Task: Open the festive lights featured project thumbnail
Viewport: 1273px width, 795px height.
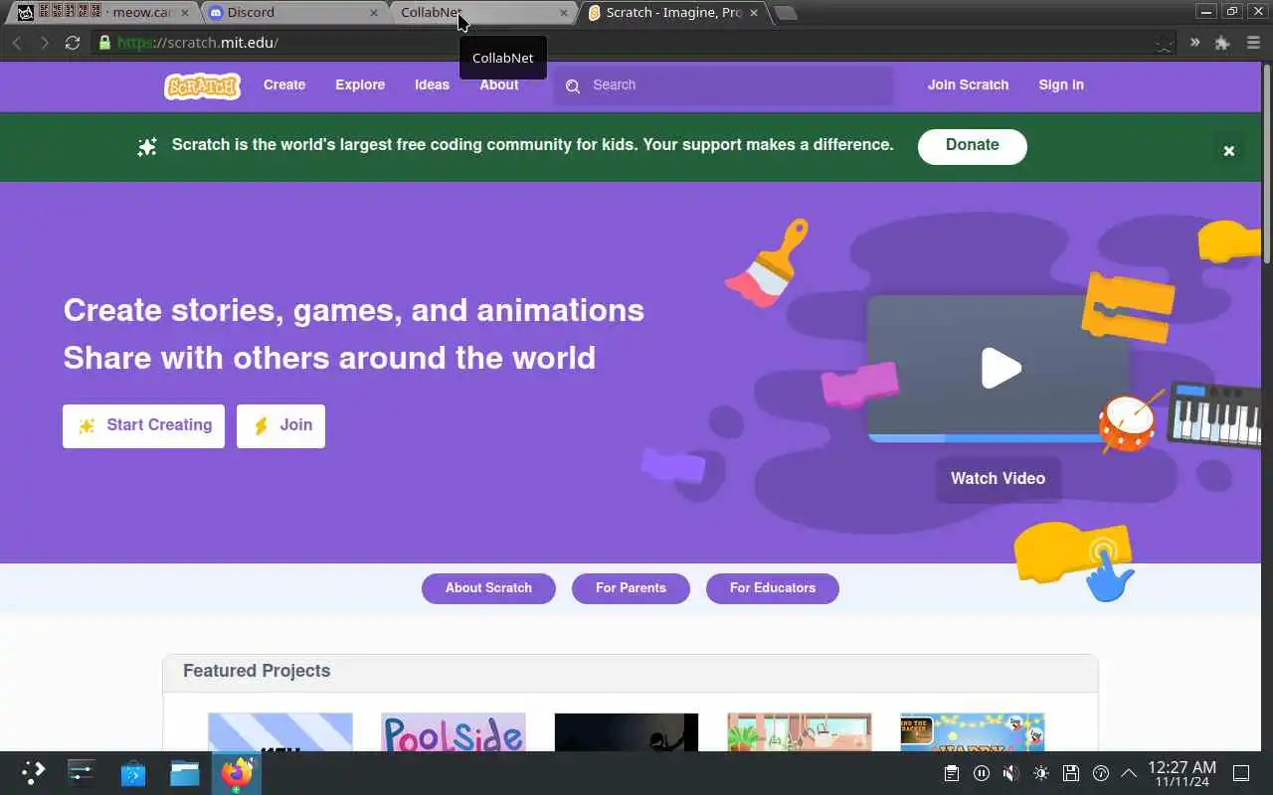Action: pos(973,732)
